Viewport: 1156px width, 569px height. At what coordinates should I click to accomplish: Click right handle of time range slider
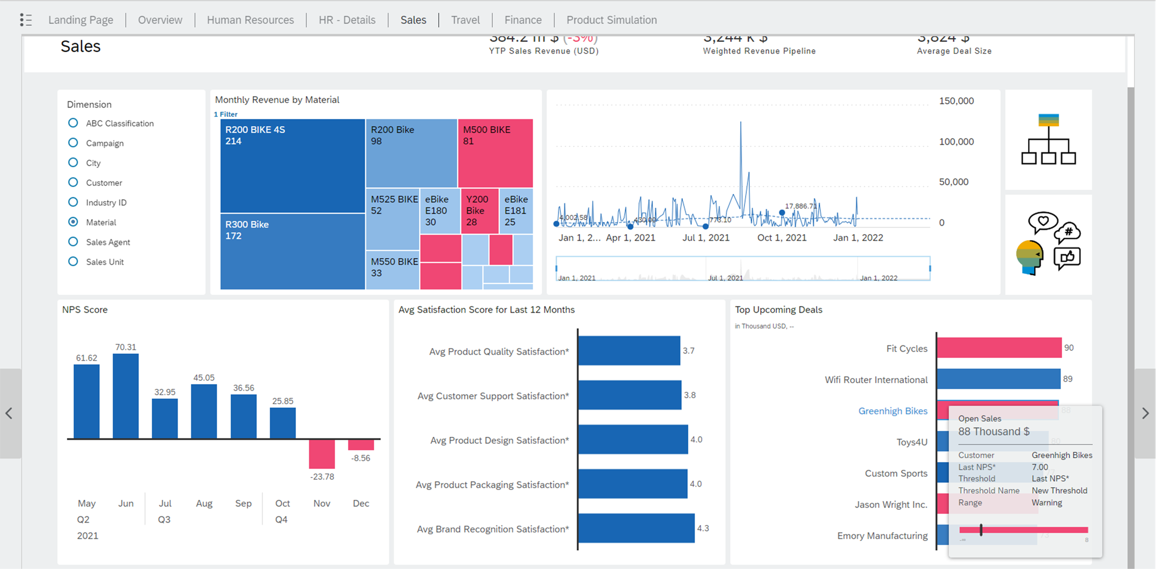(x=930, y=268)
